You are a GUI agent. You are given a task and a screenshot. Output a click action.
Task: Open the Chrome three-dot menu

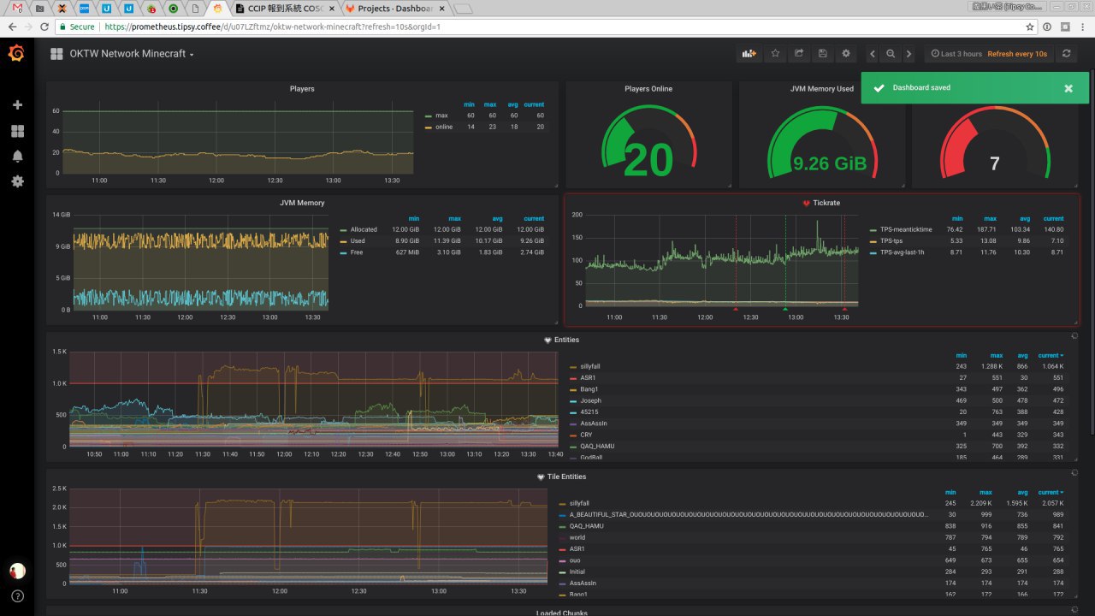(x=1083, y=27)
